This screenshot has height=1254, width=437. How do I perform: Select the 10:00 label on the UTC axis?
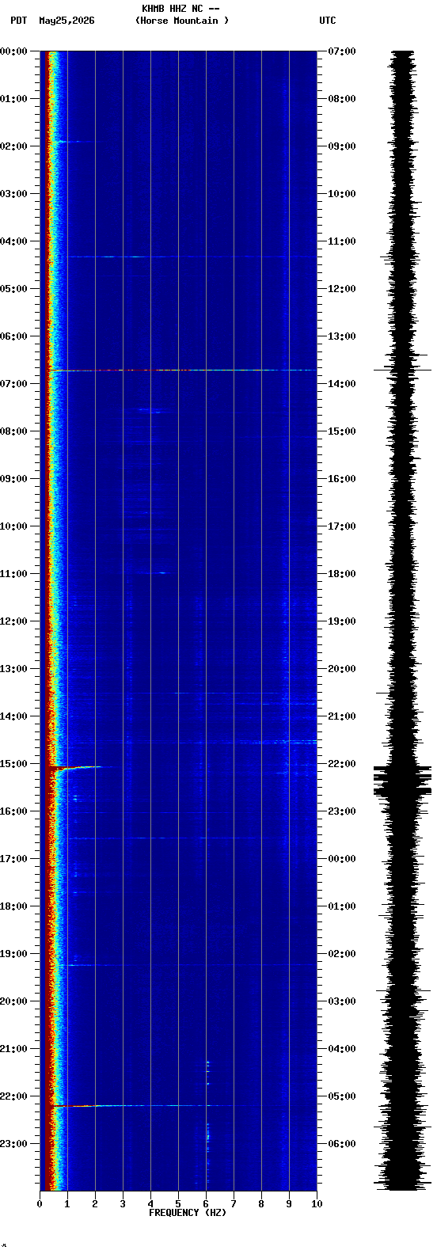342,194
